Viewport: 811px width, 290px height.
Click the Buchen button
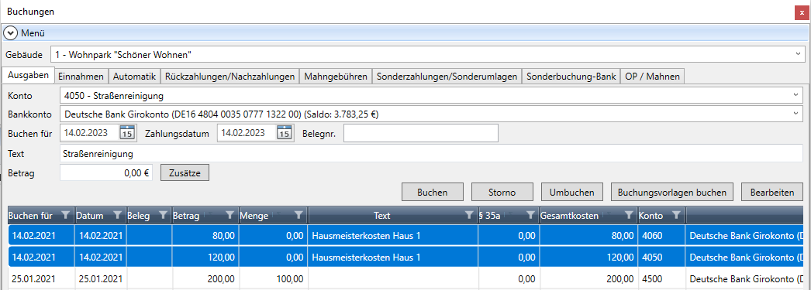[x=433, y=192]
